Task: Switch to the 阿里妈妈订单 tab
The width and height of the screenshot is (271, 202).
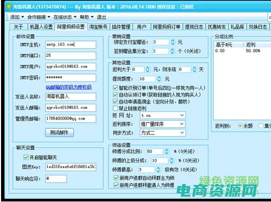Action: (166, 27)
